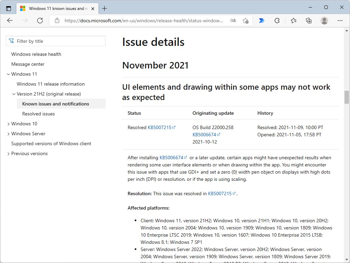Open the tab actions menu icon
This screenshot has height=263, width=350.
point(9,9)
